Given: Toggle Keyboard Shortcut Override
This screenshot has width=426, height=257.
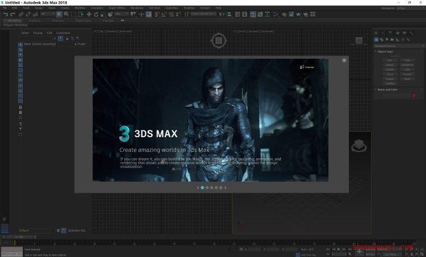Looking at the screenshot, I should coord(148,14).
